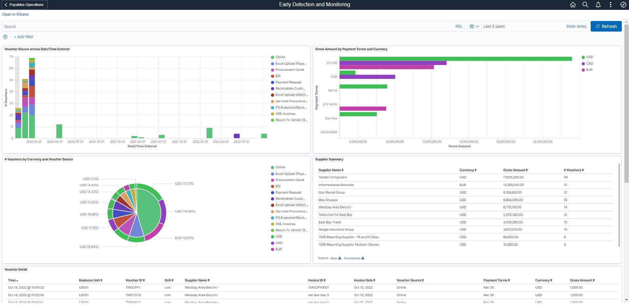
Task: Open notifications bell icon
Action: tap(598, 5)
